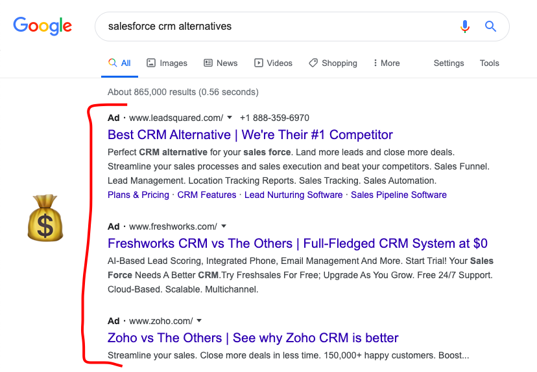Expand the More search options menu
537x372 pixels.
[387, 63]
